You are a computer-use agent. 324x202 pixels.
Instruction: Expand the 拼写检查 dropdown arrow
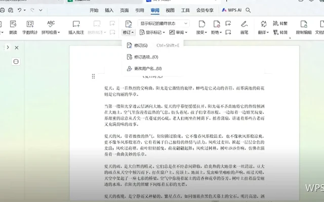59,32
